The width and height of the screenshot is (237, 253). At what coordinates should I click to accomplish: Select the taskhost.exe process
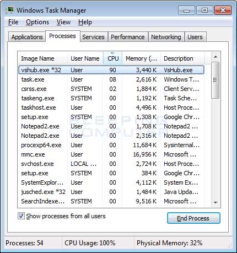[111, 107]
